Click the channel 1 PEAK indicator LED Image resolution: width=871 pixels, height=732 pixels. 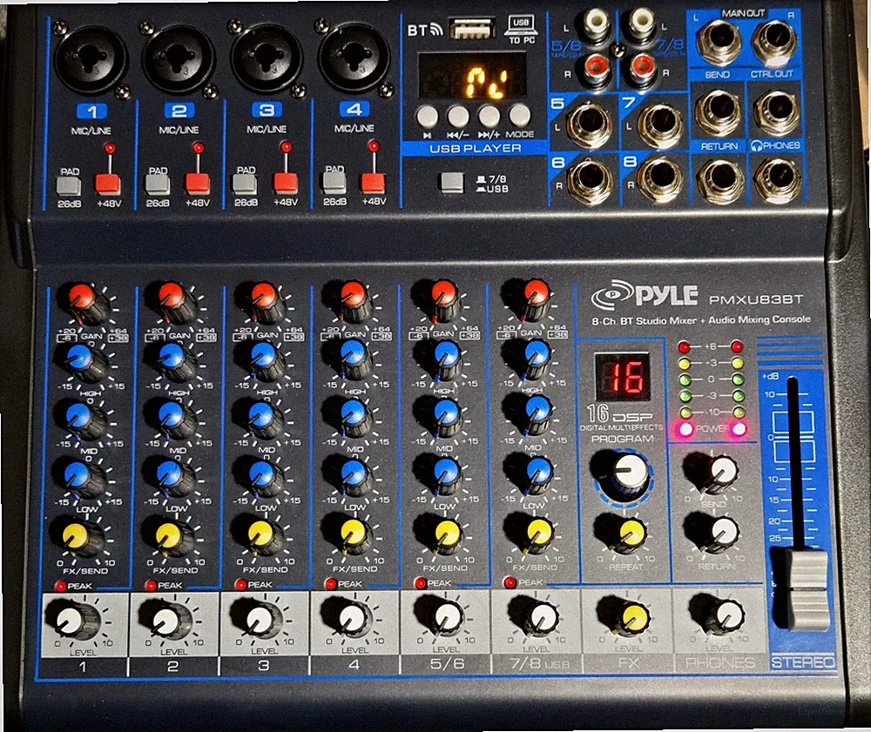point(60,586)
